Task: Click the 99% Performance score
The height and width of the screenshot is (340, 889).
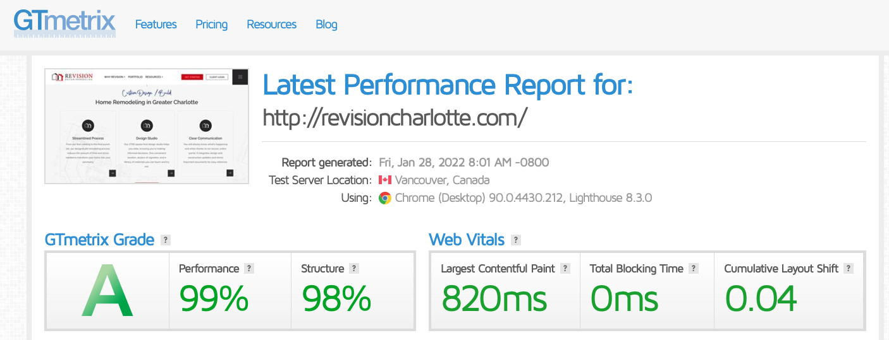Action: pos(214,298)
